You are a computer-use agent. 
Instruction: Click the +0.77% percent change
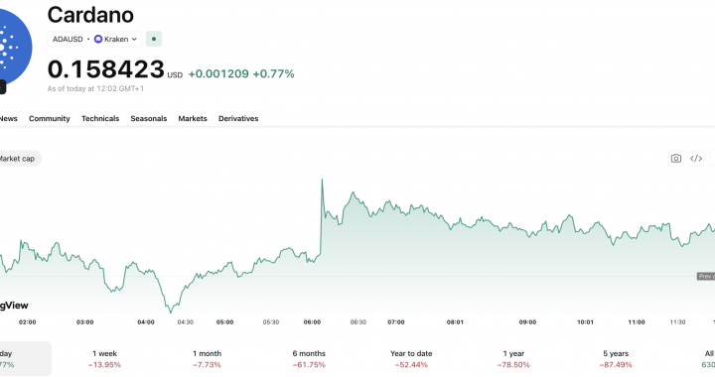point(274,73)
